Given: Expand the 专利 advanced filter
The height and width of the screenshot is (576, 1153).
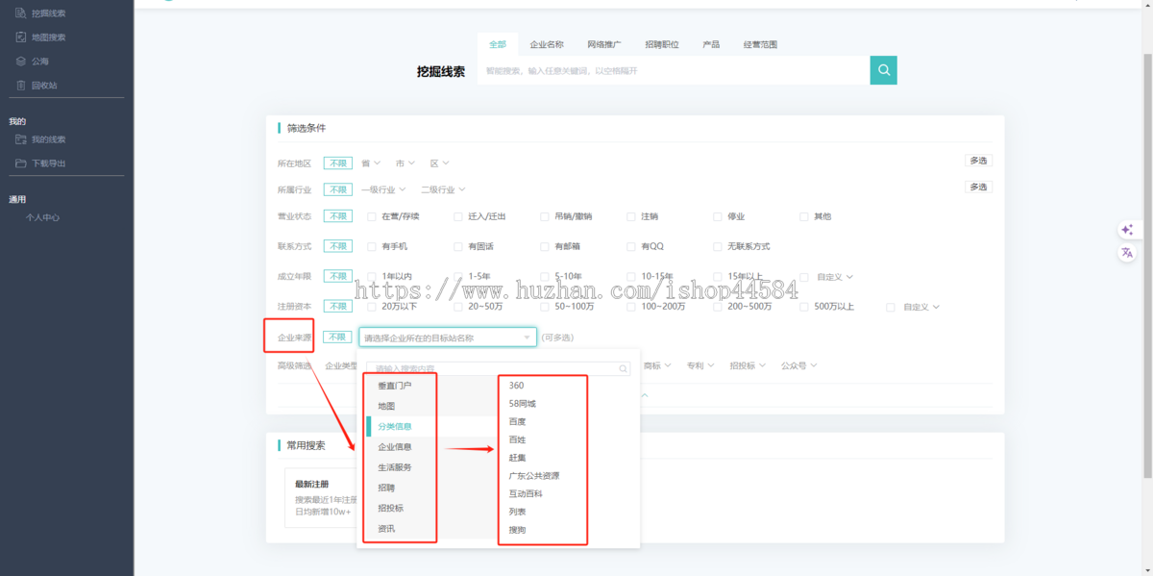Looking at the screenshot, I should pos(699,366).
